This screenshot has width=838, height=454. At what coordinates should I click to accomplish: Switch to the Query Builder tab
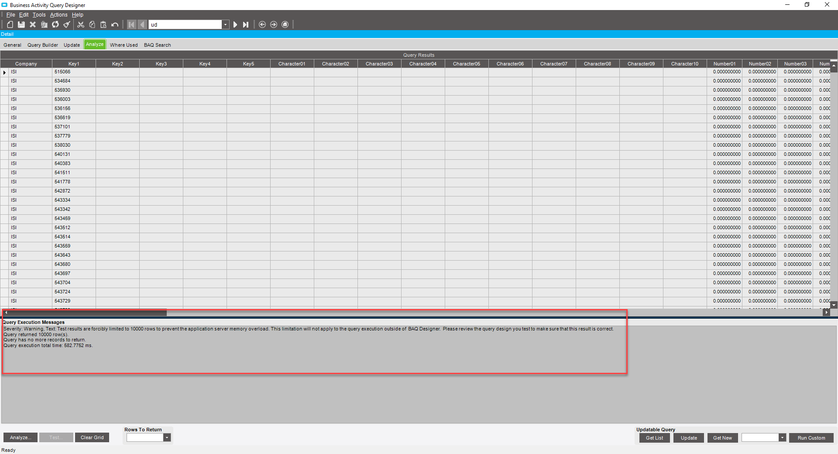(x=43, y=45)
